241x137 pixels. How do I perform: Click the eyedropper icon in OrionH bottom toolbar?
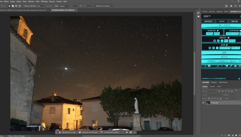(231, 66)
